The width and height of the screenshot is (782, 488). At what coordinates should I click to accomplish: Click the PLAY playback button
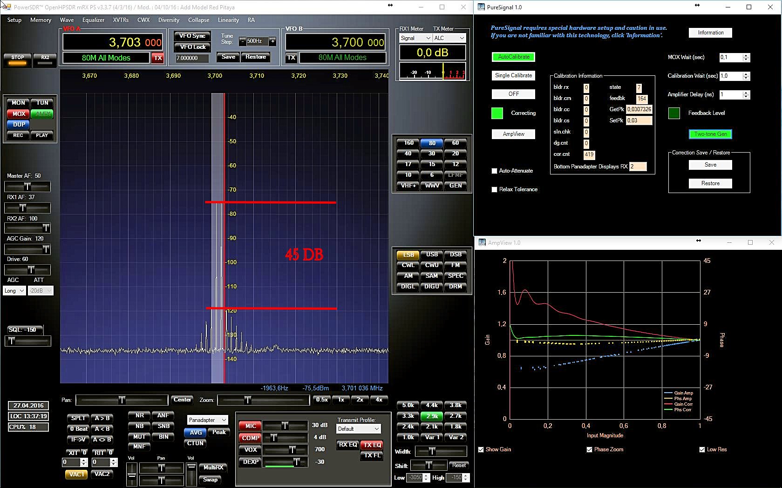tap(42, 135)
